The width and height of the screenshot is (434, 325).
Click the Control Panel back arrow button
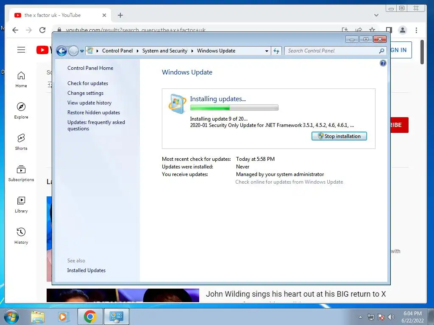pos(61,51)
